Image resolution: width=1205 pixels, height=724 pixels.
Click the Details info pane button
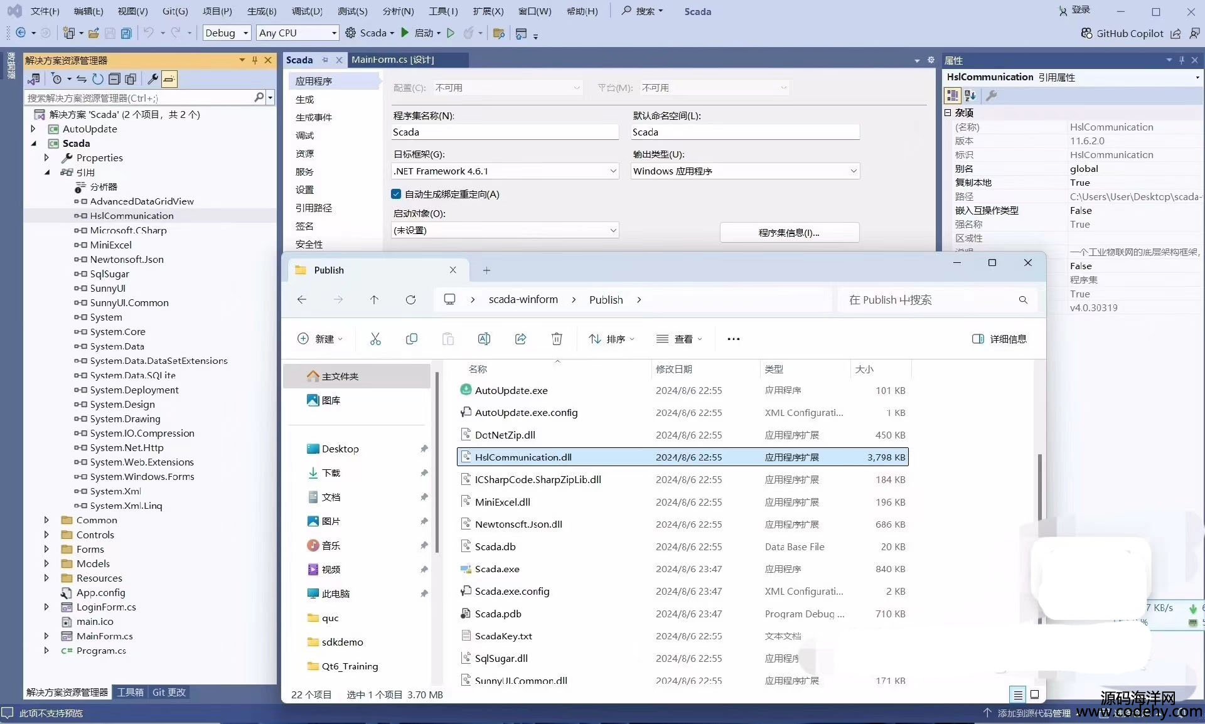(x=999, y=339)
